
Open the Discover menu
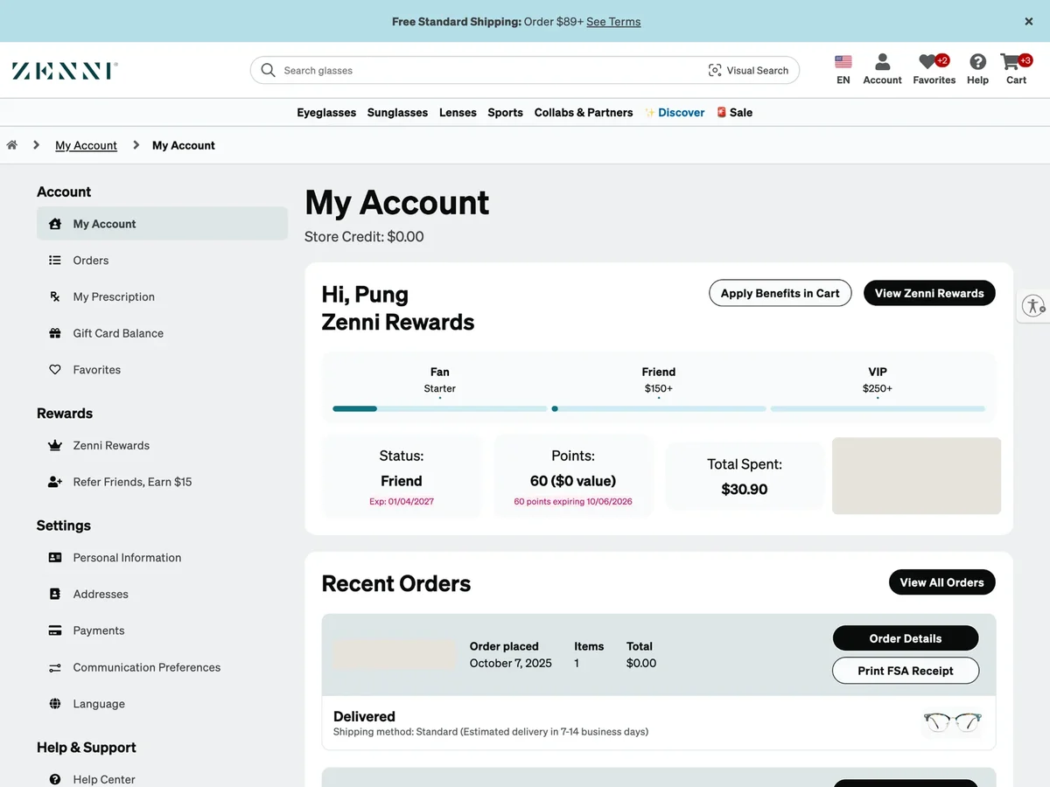click(675, 112)
